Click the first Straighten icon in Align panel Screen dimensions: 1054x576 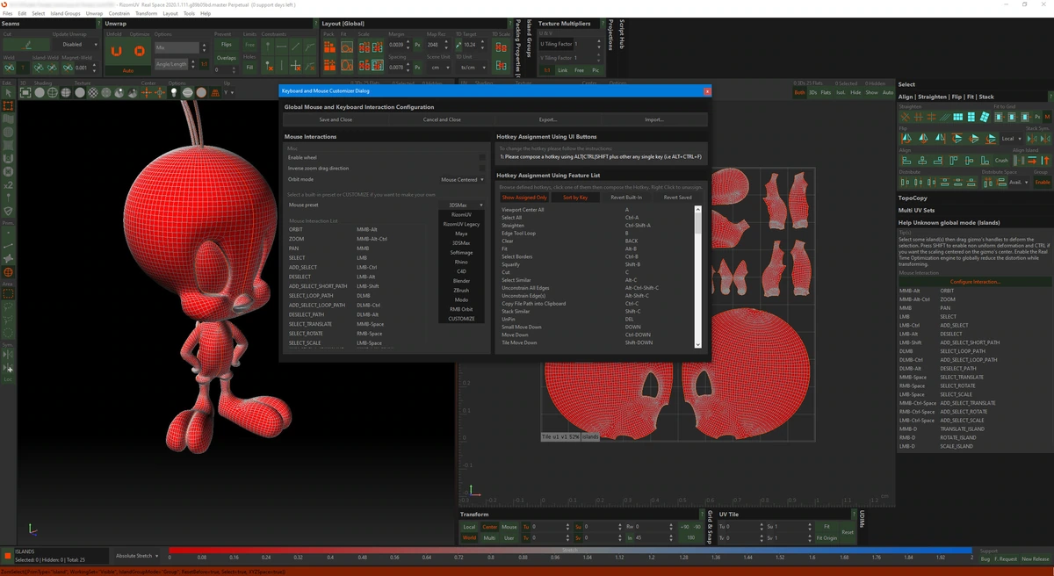coord(905,116)
